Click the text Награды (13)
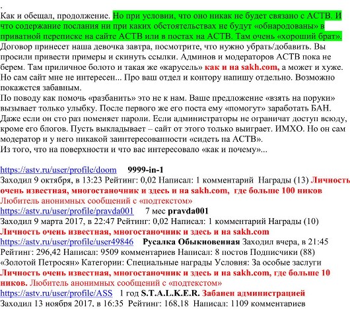 [x=283, y=181]
